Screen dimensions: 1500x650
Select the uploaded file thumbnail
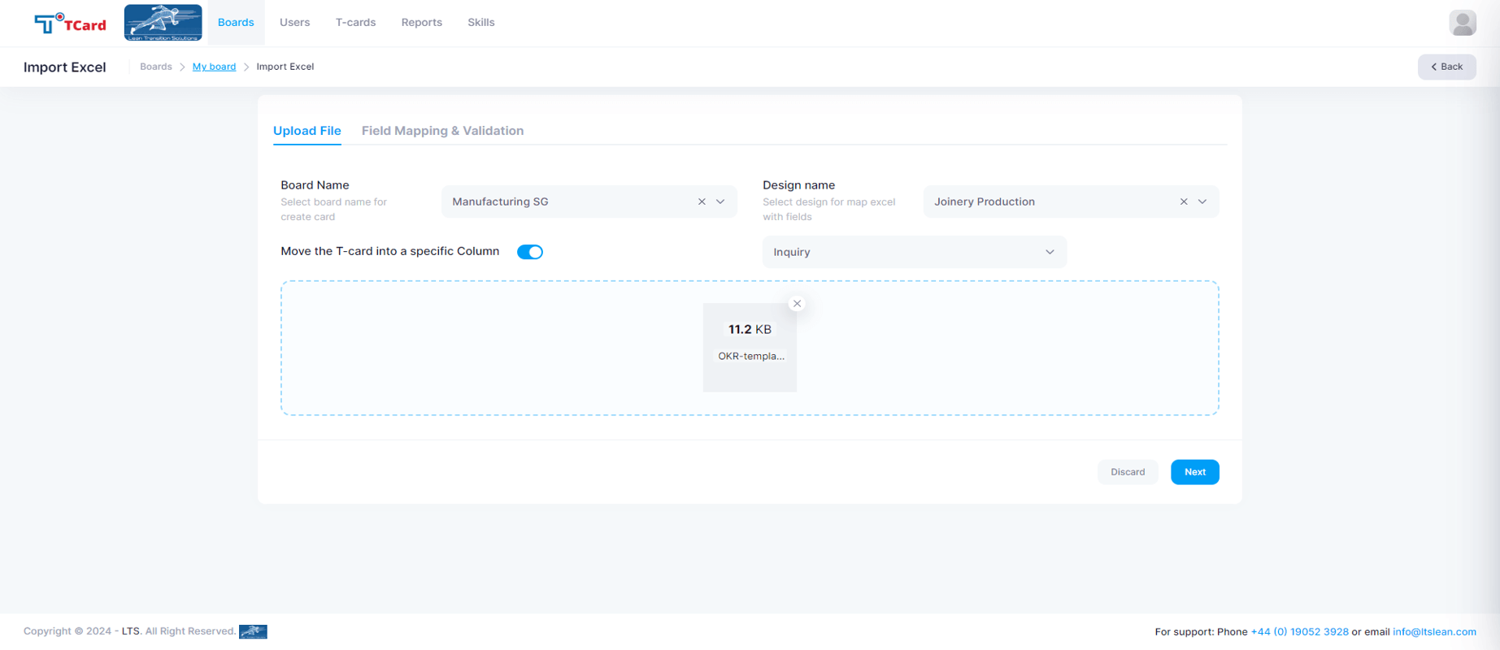point(750,347)
